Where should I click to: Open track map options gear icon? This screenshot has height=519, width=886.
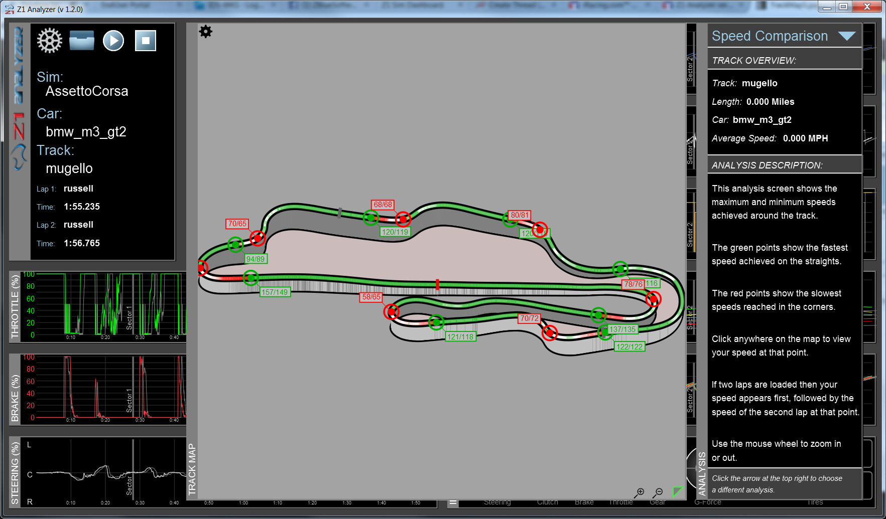pos(206,32)
